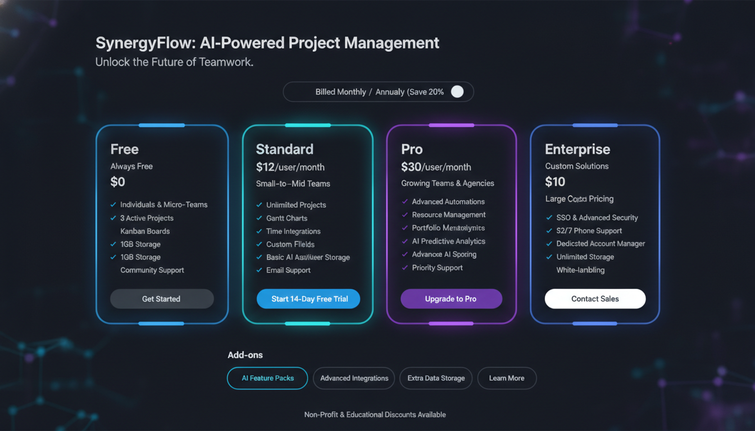Select the AI Feature Packs add-on
This screenshot has height=431, width=755.
267,378
